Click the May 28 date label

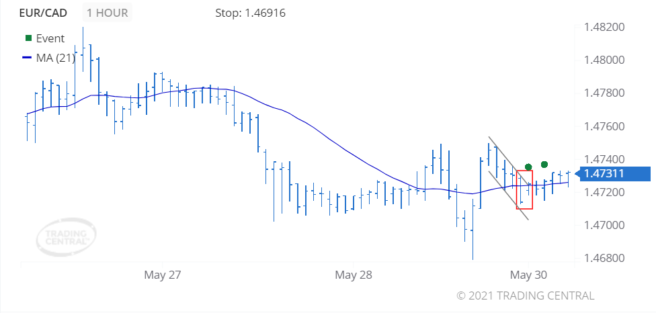coord(354,275)
